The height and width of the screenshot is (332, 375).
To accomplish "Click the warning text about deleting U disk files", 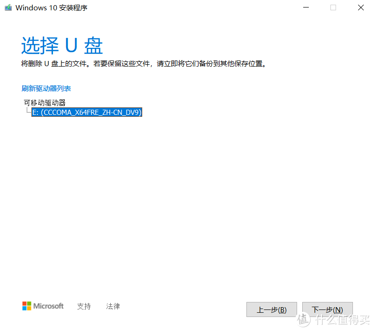I will 144,64.
